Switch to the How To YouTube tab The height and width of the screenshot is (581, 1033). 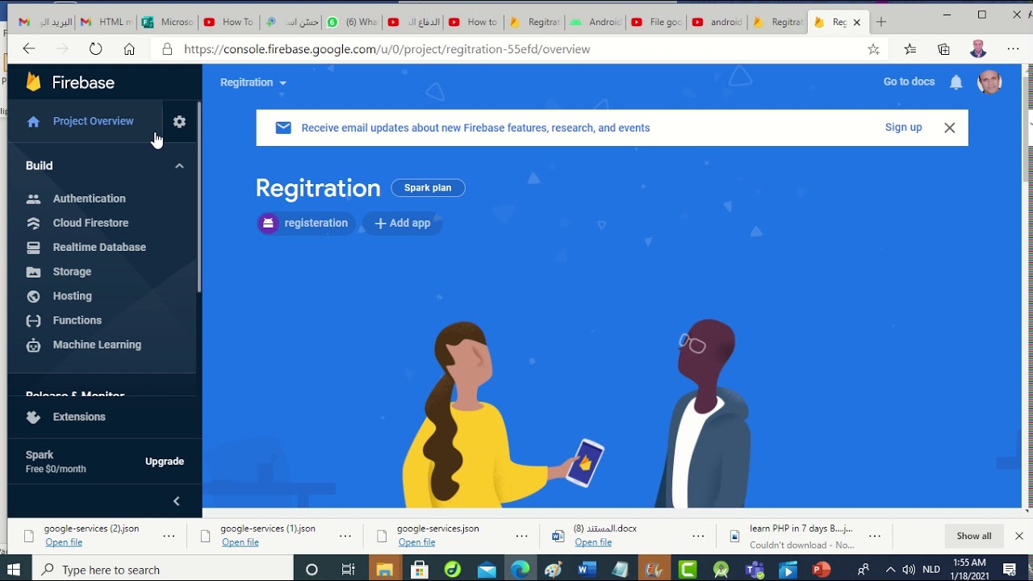[x=229, y=22]
